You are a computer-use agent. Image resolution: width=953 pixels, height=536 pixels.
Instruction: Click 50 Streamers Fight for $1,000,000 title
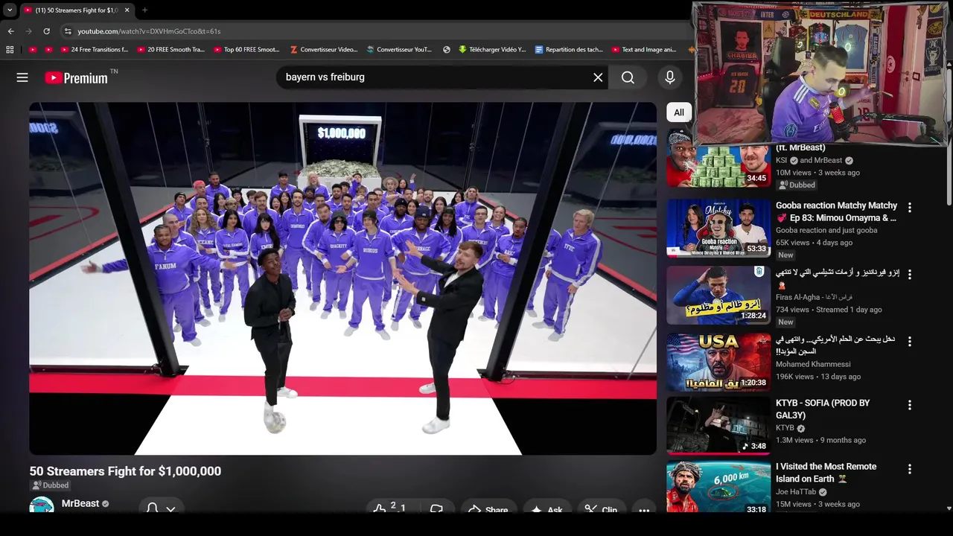(125, 471)
